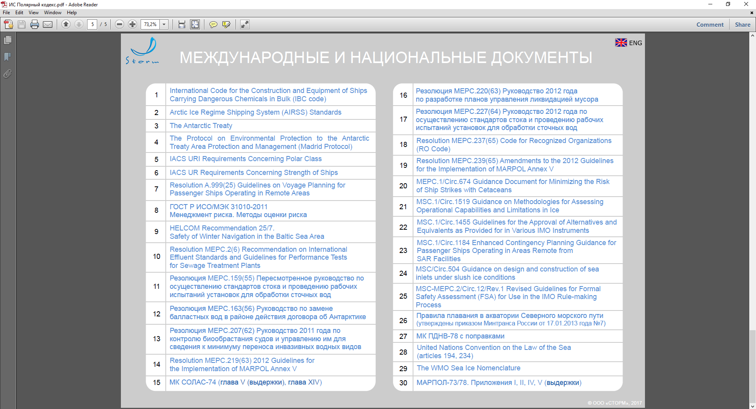This screenshot has height=409, width=756.
Task: Zoom out with the minus button
Action: [x=120, y=24]
